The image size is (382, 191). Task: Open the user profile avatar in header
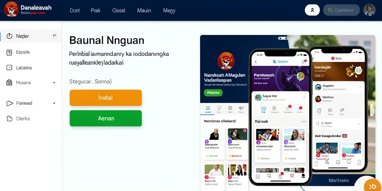(369, 10)
